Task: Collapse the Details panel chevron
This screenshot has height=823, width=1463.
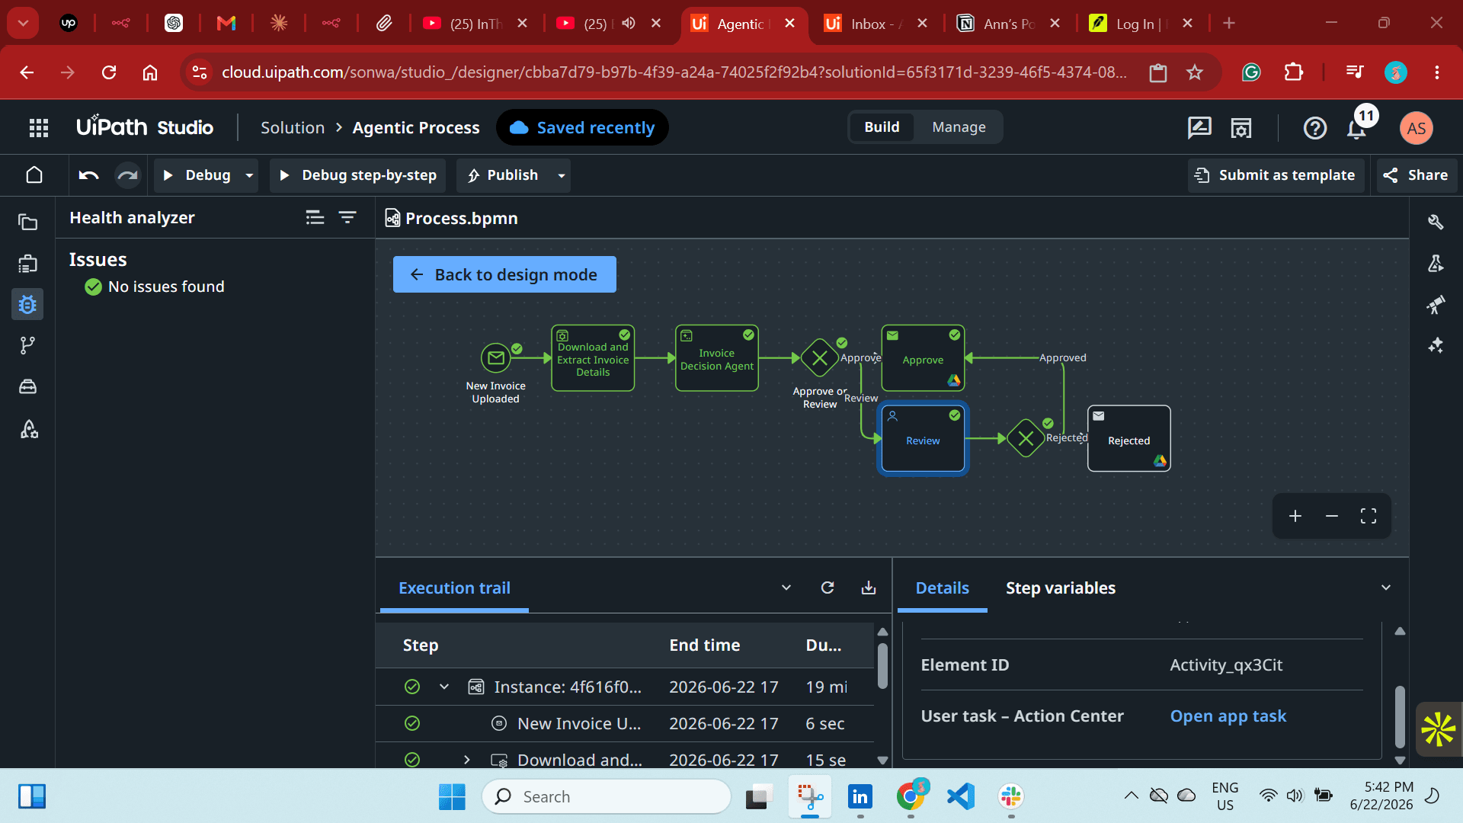Action: point(1386,588)
